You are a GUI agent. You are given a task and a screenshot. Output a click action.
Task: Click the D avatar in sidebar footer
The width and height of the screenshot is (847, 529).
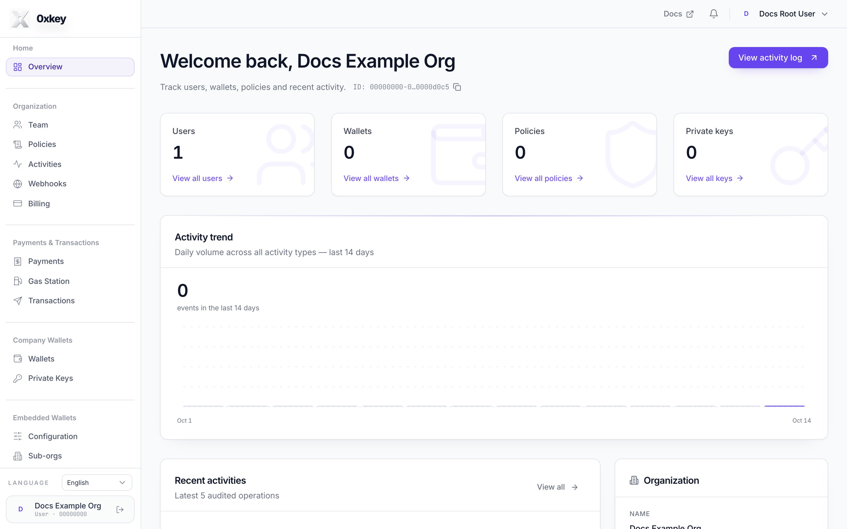tap(21, 509)
